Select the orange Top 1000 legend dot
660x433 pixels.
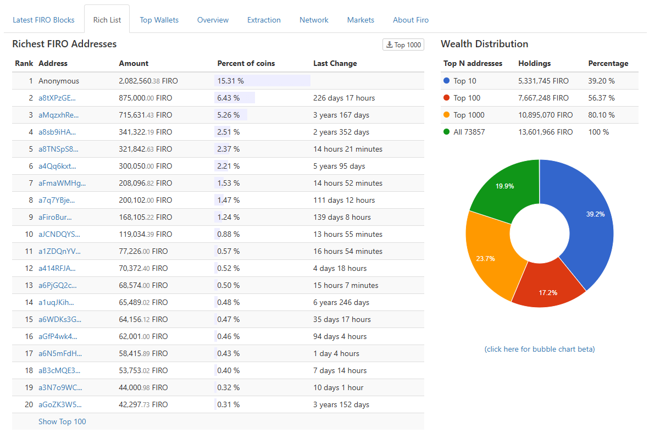[x=446, y=115]
